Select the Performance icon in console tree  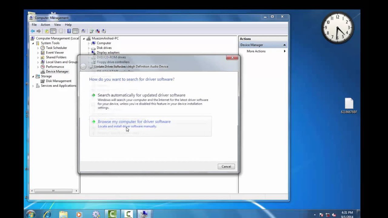coord(43,67)
